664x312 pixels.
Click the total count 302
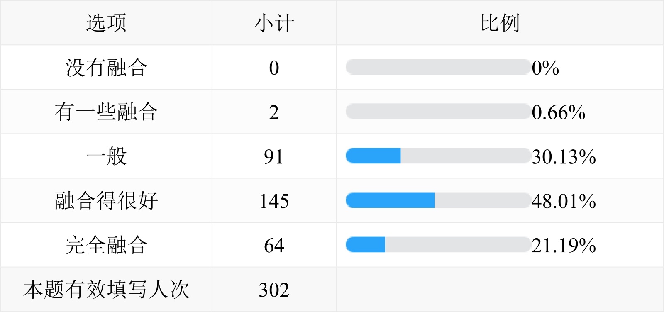tap(274, 290)
